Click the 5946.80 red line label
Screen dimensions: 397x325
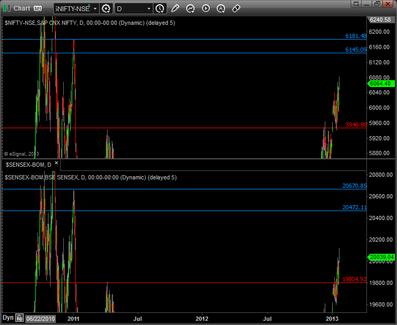coord(356,125)
